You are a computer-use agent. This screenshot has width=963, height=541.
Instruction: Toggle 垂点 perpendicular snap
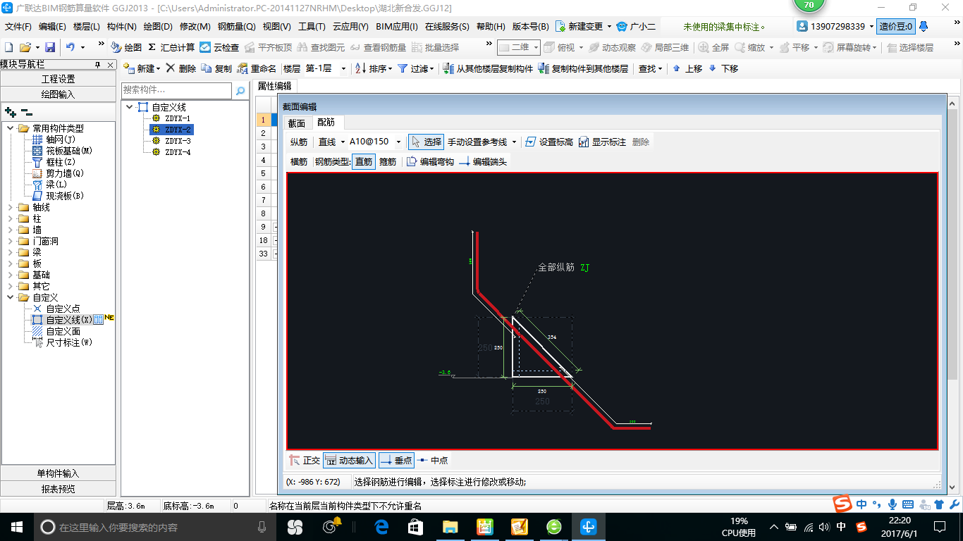point(397,460)
